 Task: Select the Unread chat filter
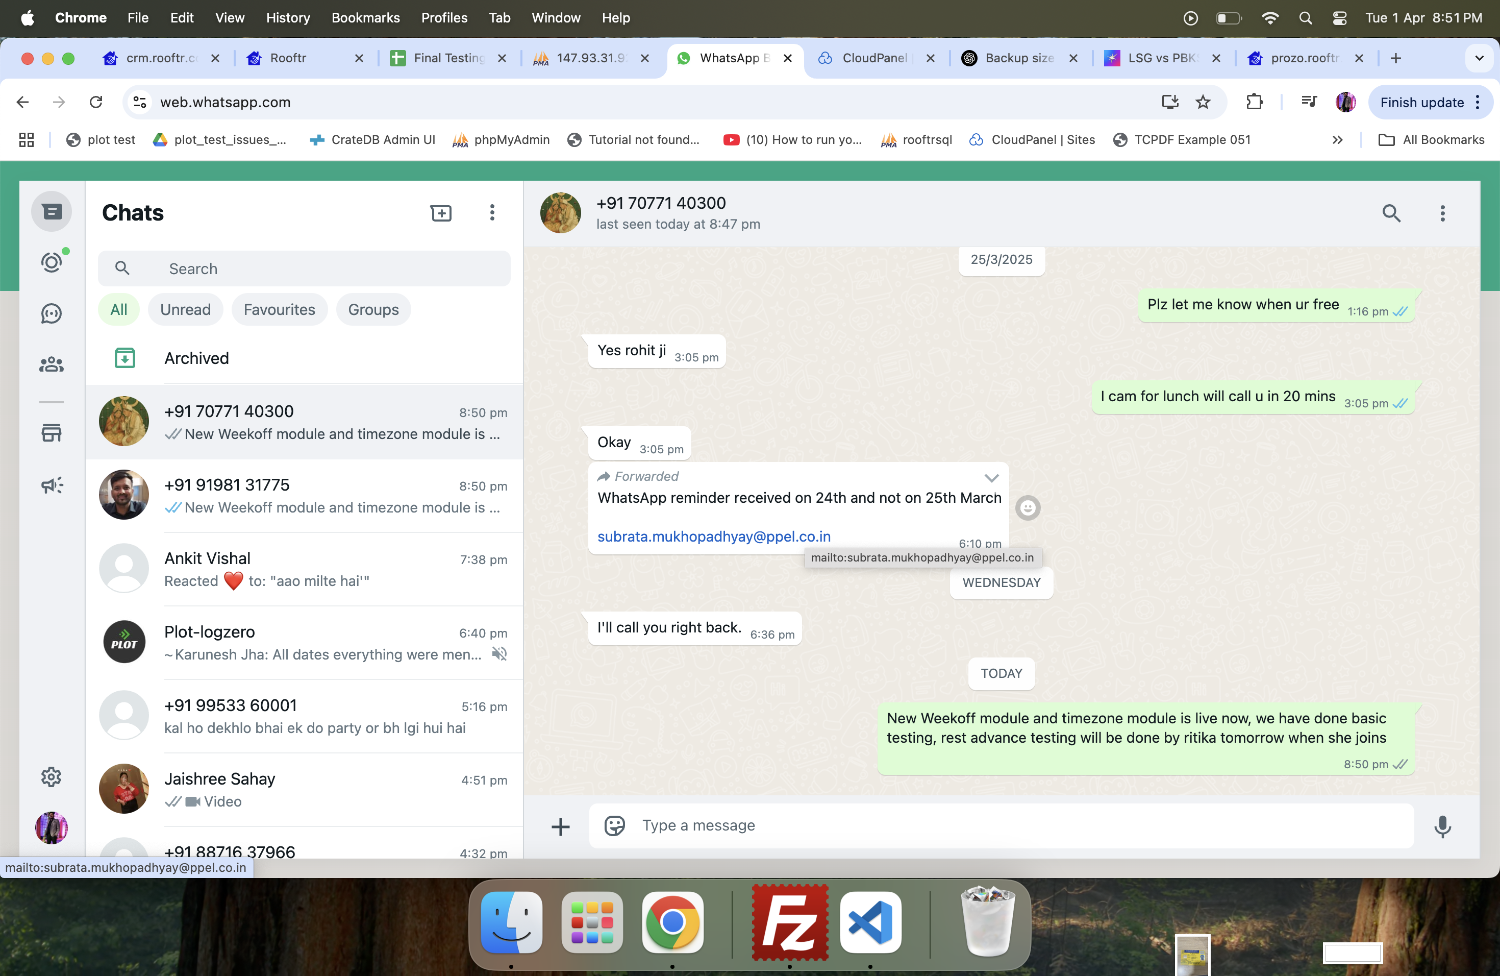coord(185,309)
